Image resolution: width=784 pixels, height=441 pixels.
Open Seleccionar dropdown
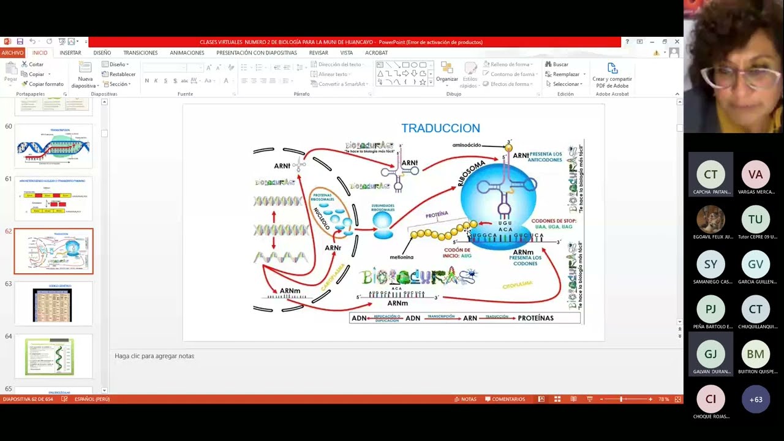pos(563,84)
